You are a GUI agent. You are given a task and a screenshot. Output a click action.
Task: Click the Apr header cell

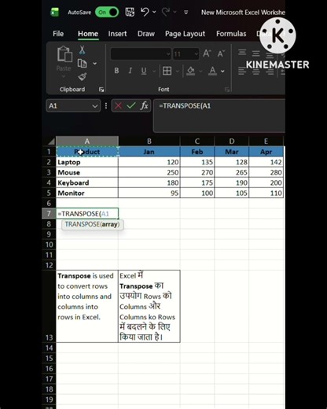[x=266, y=152]
